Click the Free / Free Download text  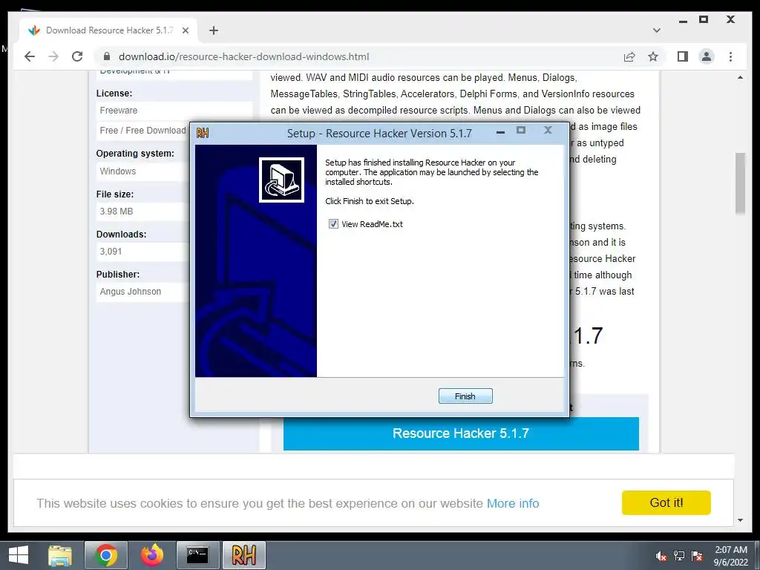coord(143,131)
